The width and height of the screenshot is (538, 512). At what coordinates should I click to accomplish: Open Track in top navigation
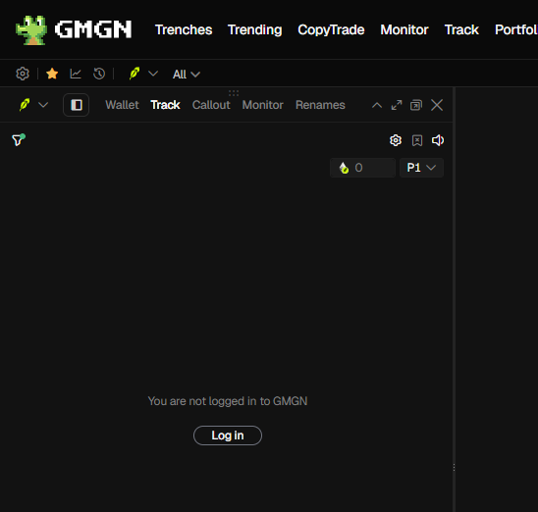[x=461, y=29]
